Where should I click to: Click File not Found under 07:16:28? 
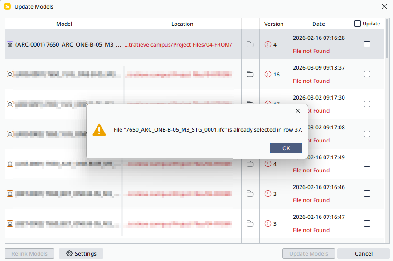tap(311, 51)
